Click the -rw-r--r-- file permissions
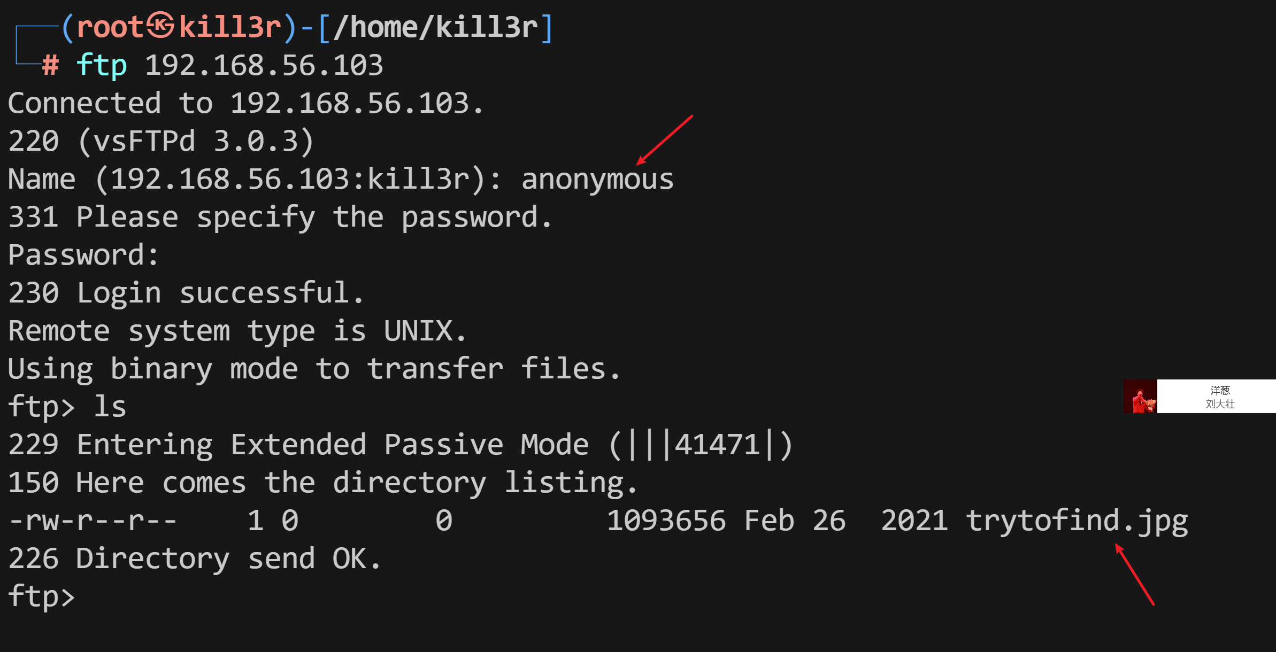1276x652 pixels. tap(93, 521)
